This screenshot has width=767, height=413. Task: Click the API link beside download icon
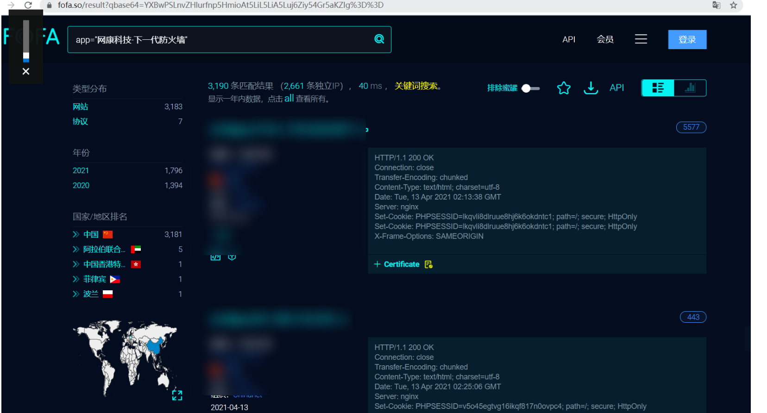point(616,88)
